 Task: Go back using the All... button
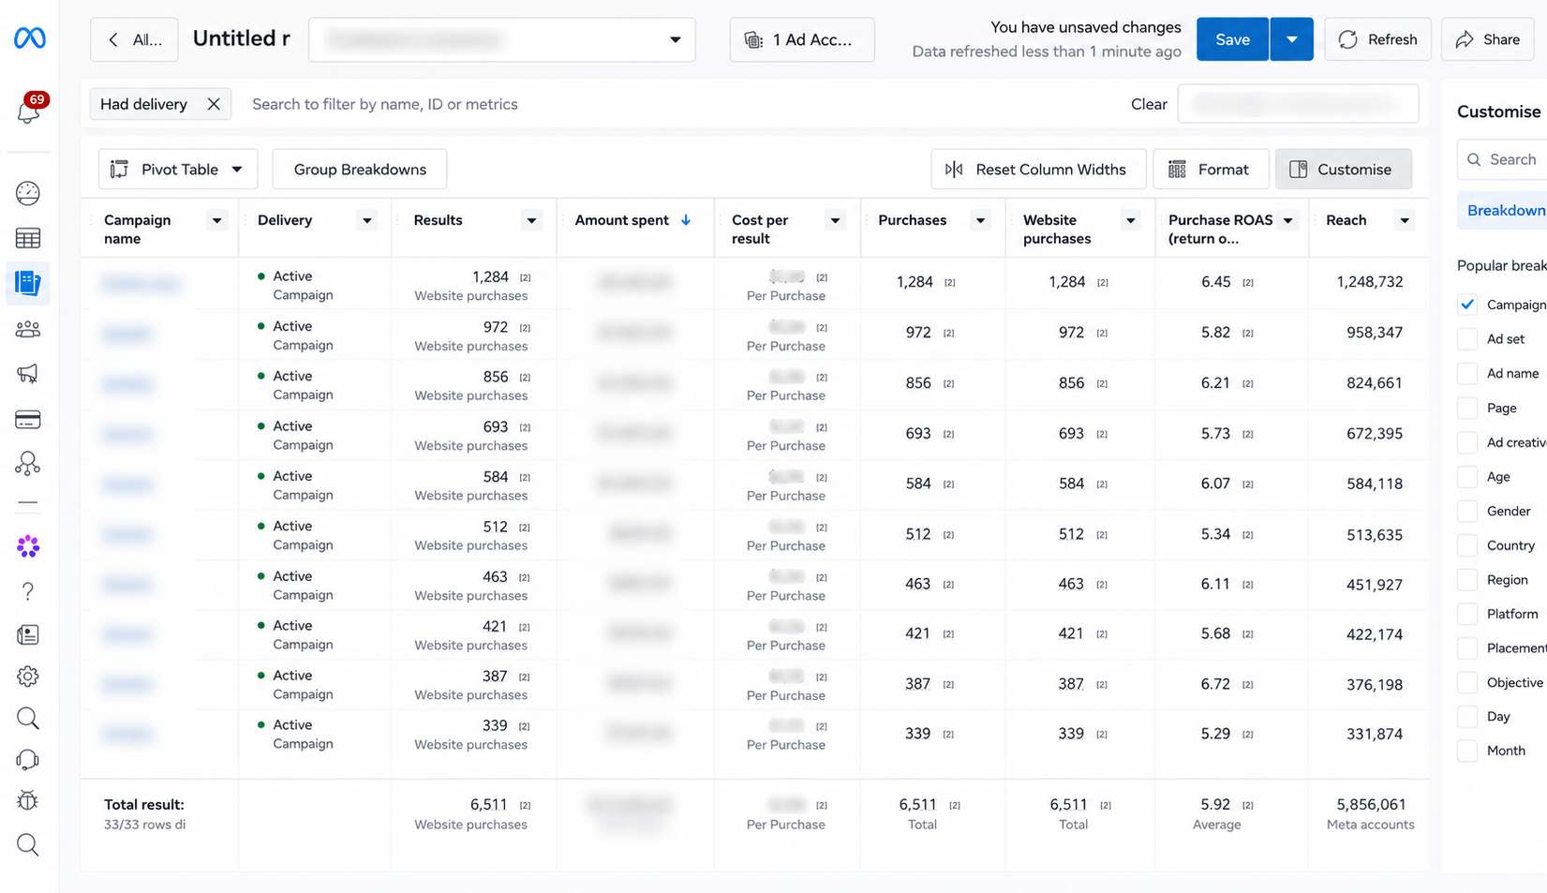point(134,39)
